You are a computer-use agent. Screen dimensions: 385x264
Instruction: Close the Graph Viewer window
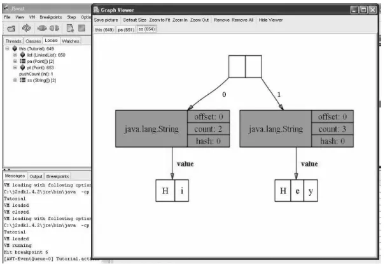(x=372, y=10)
